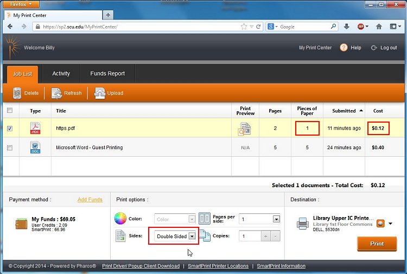This screenshot has height=274, width=407.
Task: Click the Delete trash can icon
Action: [x=17, y=93]
